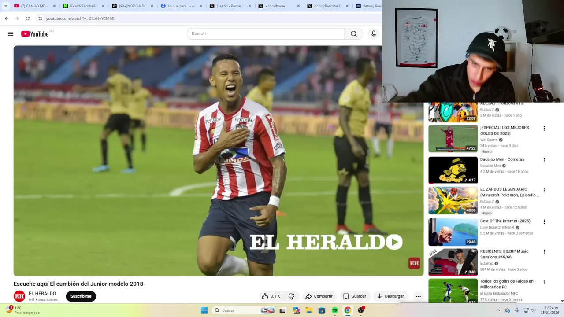Open options menu for El Zapdos Legendario

coord(544,190)
